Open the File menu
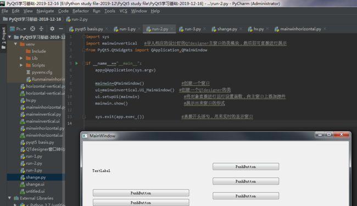The height and width of the screenshot is (206, 357). pyautogui.click(x=4, y=11)
